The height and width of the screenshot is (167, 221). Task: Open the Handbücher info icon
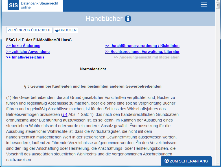click(128, 19)
